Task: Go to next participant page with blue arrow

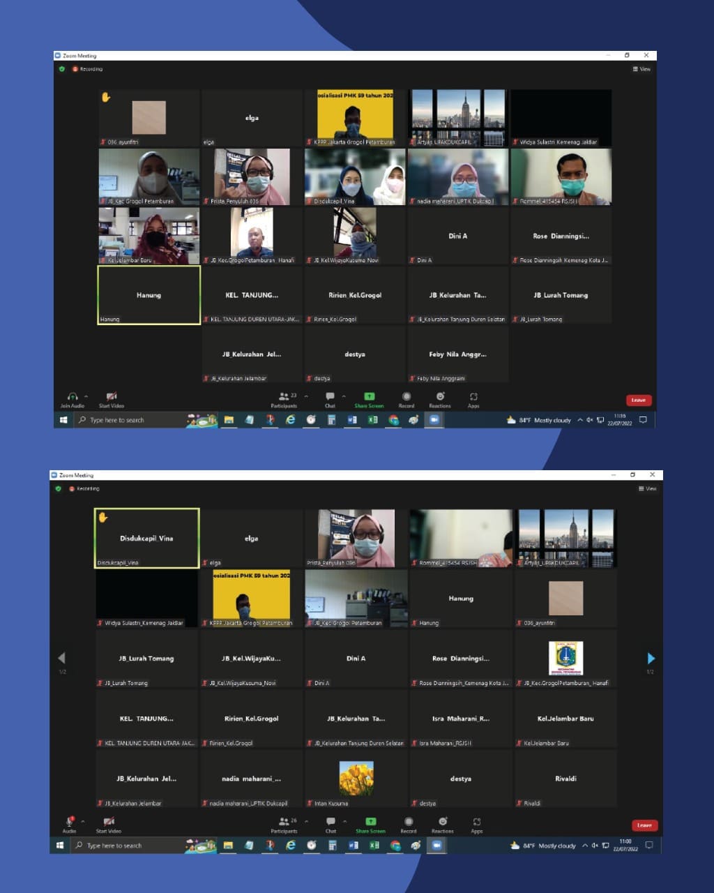Action: point(651,658)
